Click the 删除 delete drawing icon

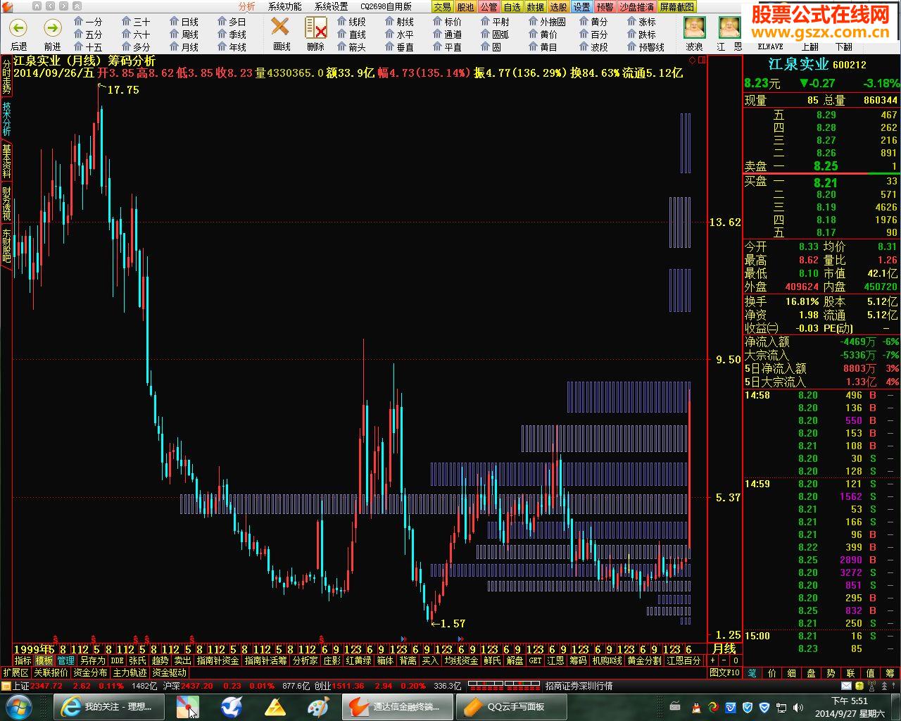[316, 28]
